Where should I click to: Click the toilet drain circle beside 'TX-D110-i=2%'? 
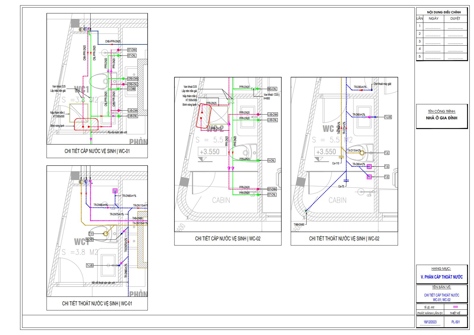(362, 153)
